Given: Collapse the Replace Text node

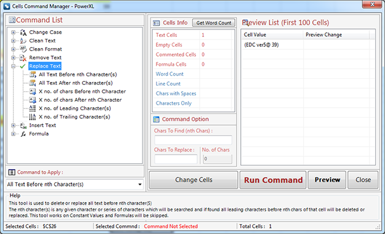Looking at the screenshot, I should [14, 66].
